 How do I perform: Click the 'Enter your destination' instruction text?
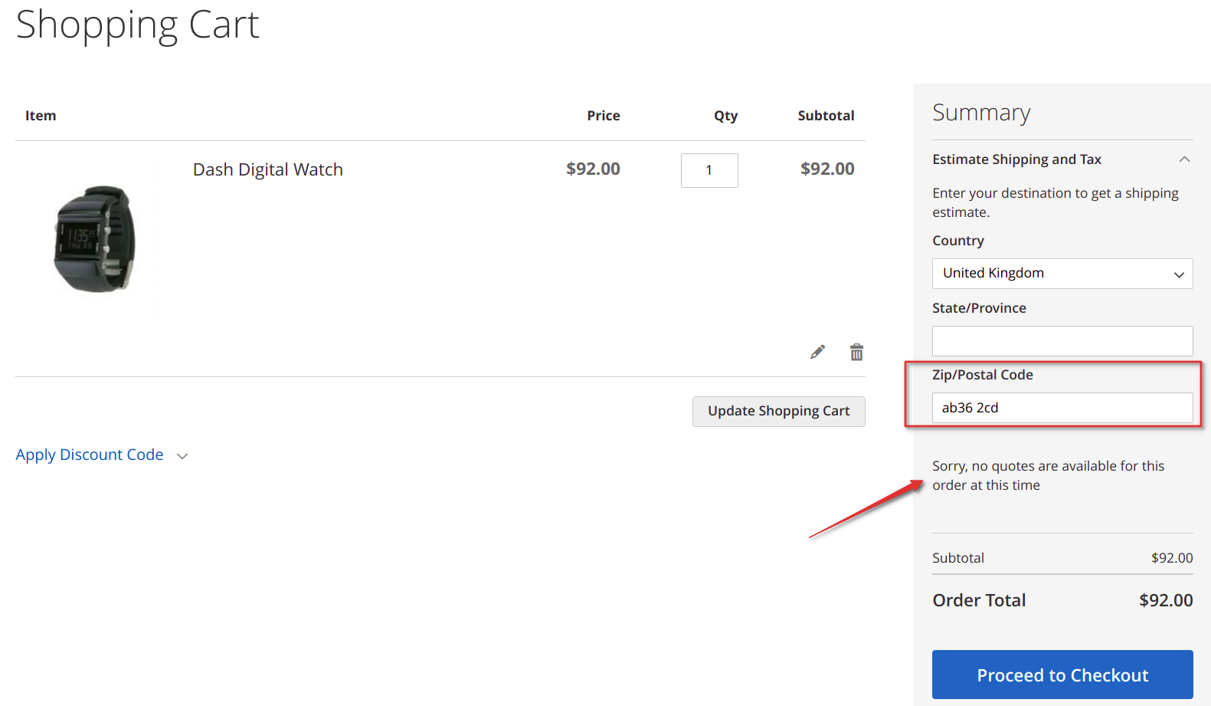[1056, 202]
